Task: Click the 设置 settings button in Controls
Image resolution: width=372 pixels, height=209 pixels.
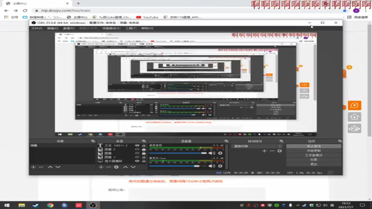Action: click(x=314, y=160)
